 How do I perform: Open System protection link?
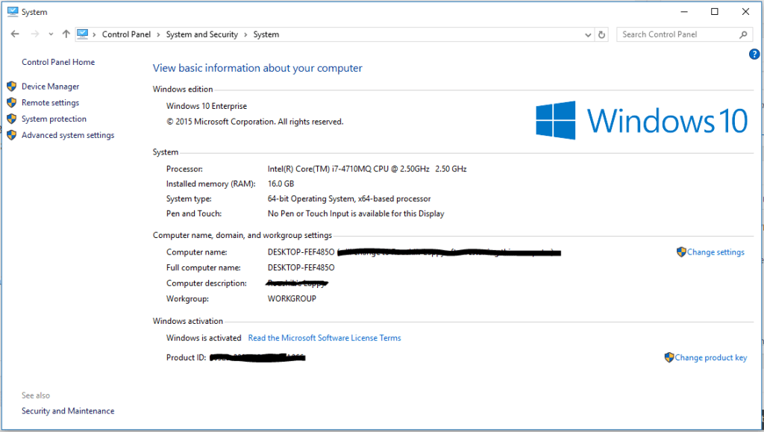(54, 119)
